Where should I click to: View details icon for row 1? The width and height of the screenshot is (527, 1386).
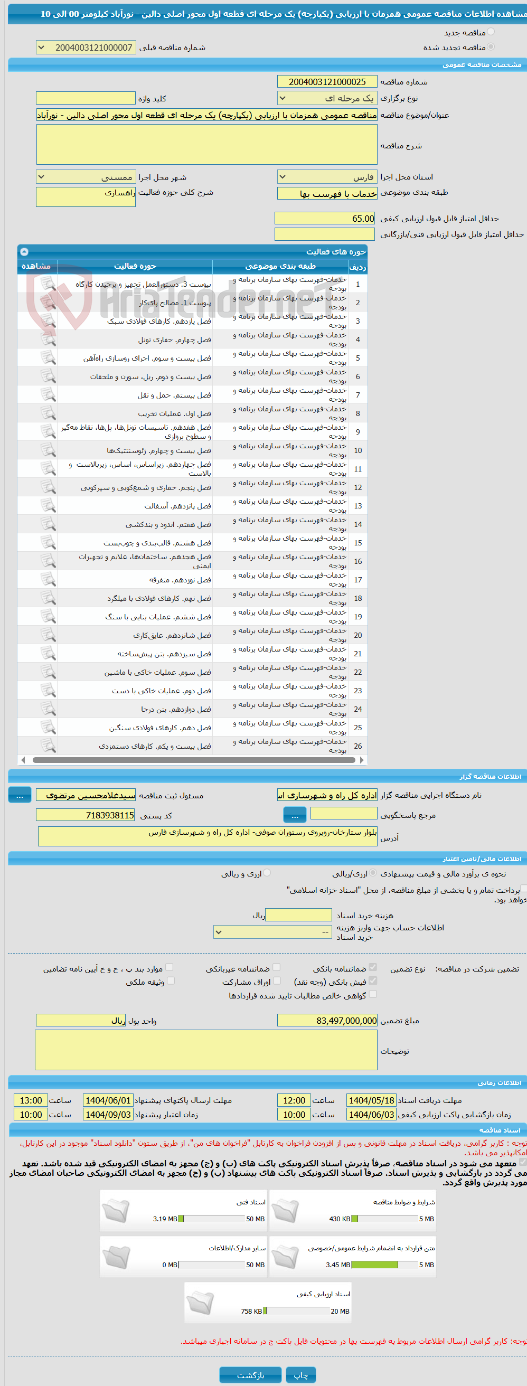tap(48, 284)
